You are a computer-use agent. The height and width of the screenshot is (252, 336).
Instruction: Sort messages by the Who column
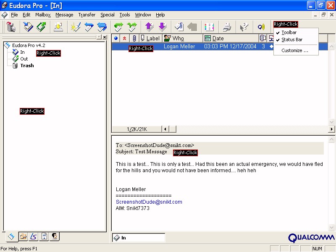[183, 38]
